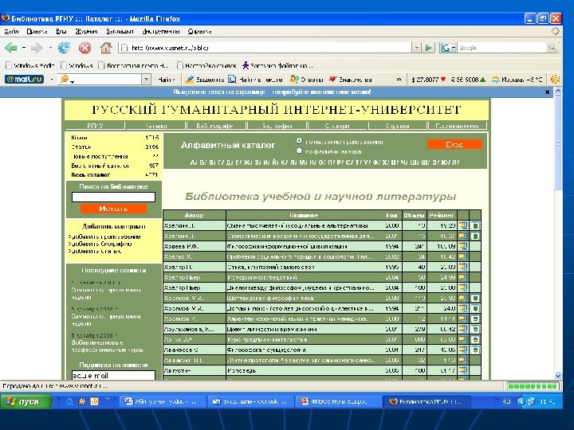Screen dimensions: 574x430
Task: Click Найти в тексте on Mail.ru toolbar
Action: [x=255, y=80]
